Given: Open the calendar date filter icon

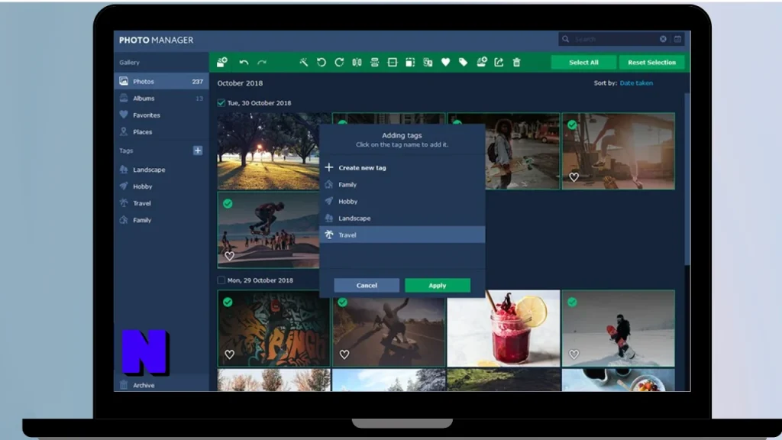Looking at the screenshot, I should click(x=678, y=39).
